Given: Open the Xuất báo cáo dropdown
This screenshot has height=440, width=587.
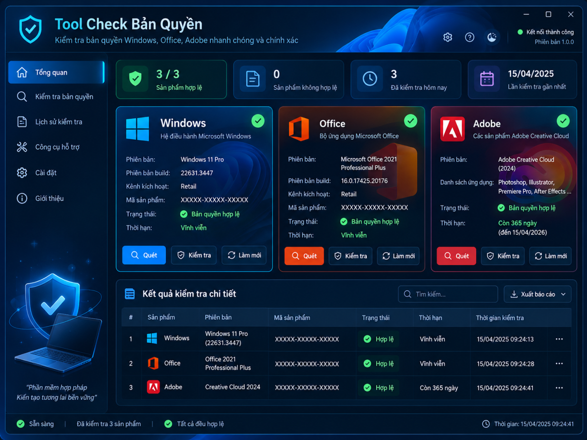Looking at the screenshot, I should coord(538,294).
